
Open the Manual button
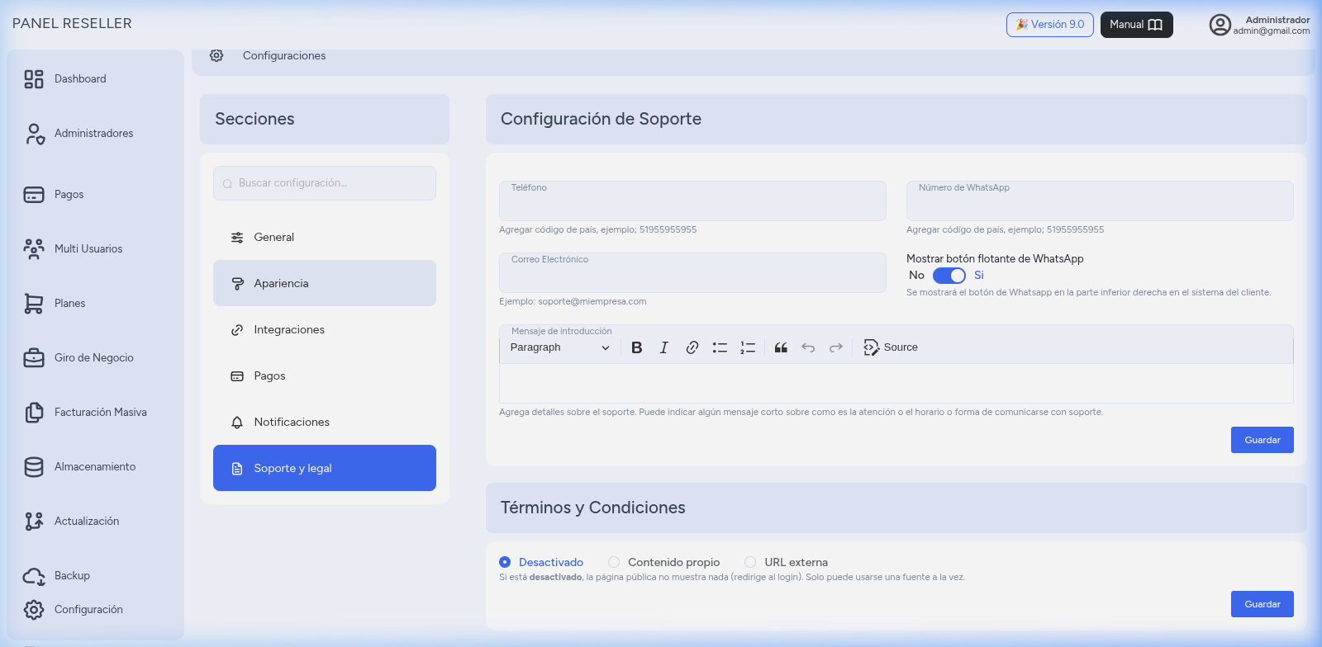click(1137, 25)
